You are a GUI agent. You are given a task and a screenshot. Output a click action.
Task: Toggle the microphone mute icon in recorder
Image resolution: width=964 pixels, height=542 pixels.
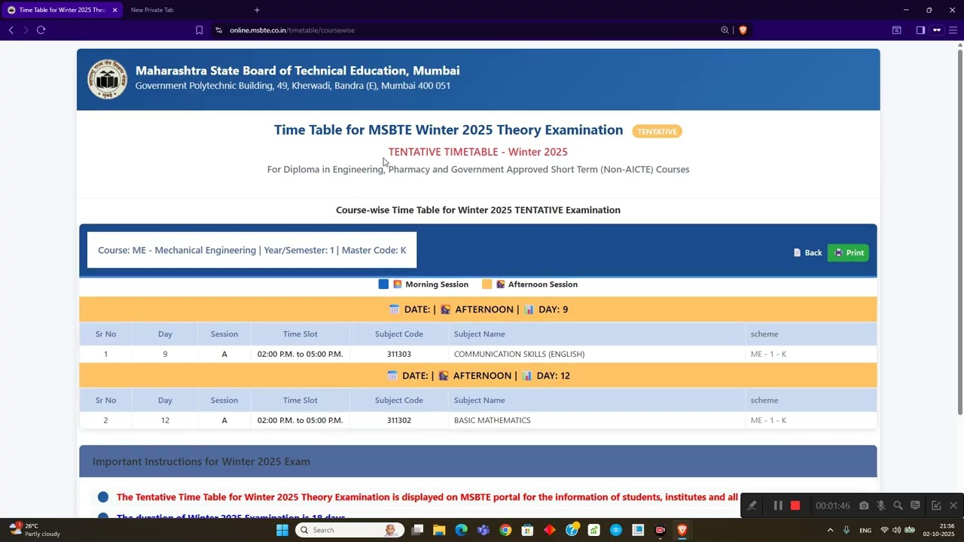coord(880,506)
